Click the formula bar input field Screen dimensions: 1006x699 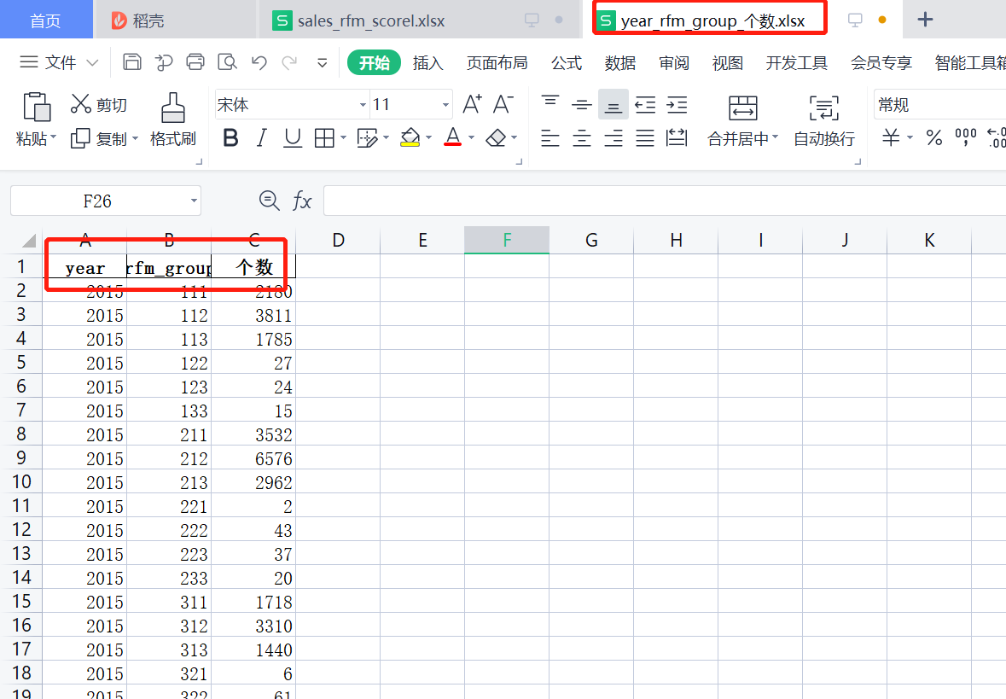[665, 201]
